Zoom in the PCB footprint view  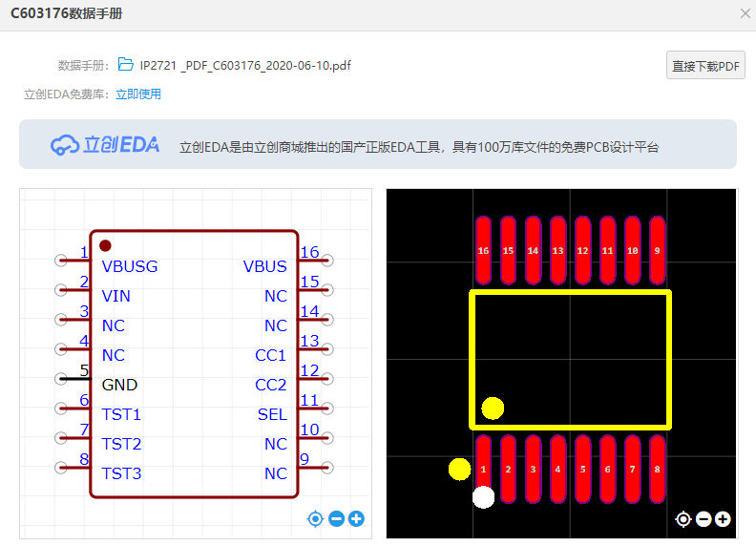pos(723,519)
